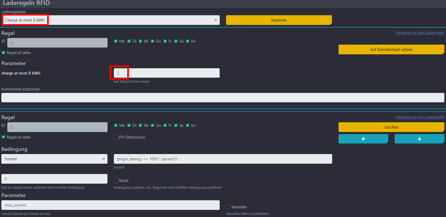This screenshot has height=217, width=446.
Task: Check the Nicht negation checkbox
Action: (116, 181)
